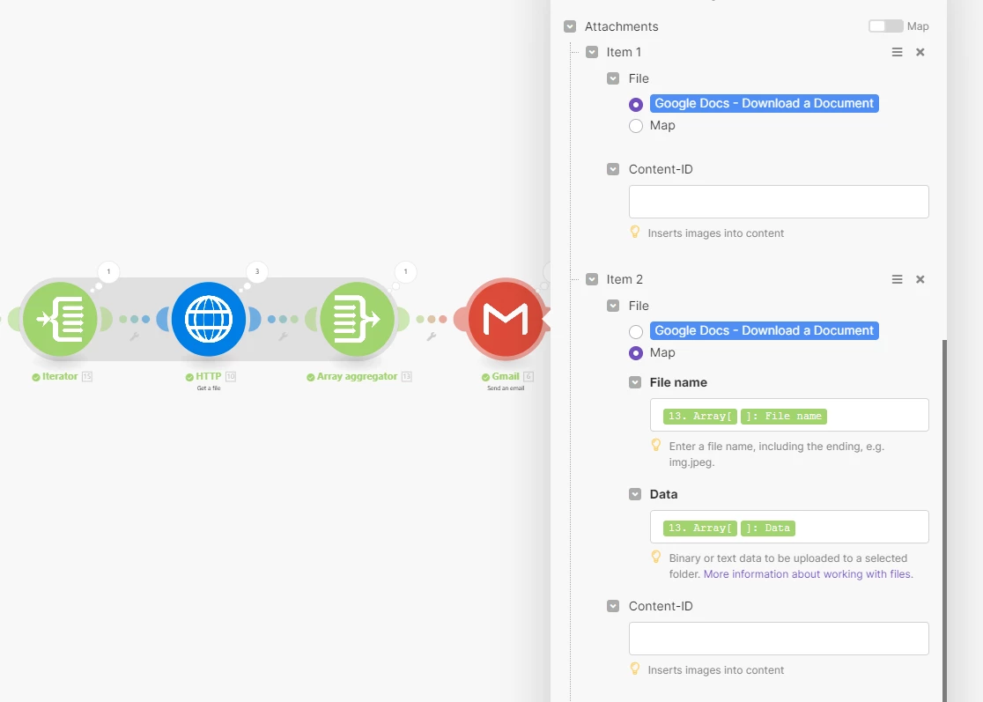Click Google Docs - Download a Document label in Item 2
This screenshot has width=983, height=702.
tap(765, 330)
